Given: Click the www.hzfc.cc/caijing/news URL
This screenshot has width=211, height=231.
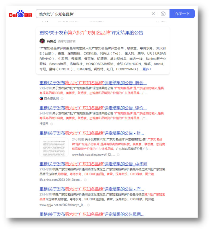Looking at the screenshot, I should [94, 155].
